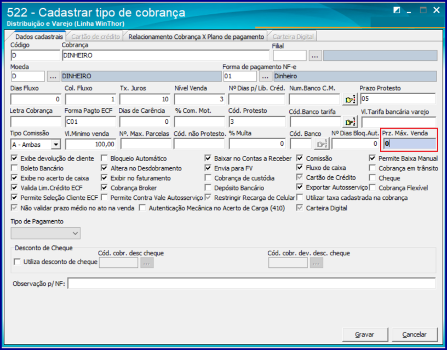The height and width of the screenshot is (350, 447).
Task: Open Relacionamento Cobrança X Plano de pagamento tab
Action: (196, 37)
